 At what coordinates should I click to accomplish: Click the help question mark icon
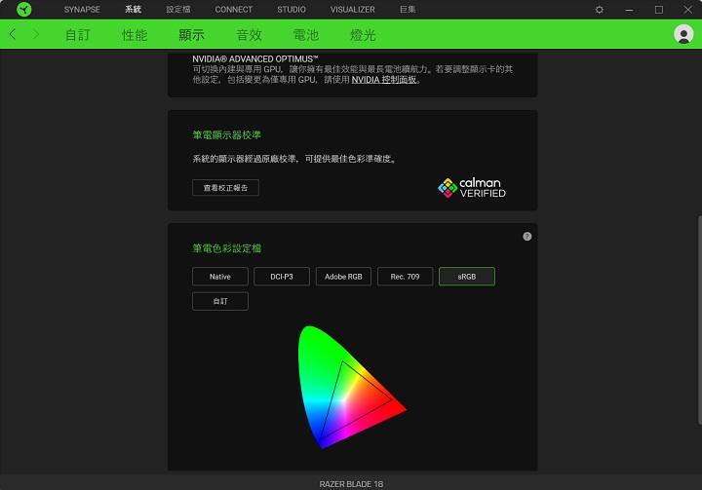526,237
